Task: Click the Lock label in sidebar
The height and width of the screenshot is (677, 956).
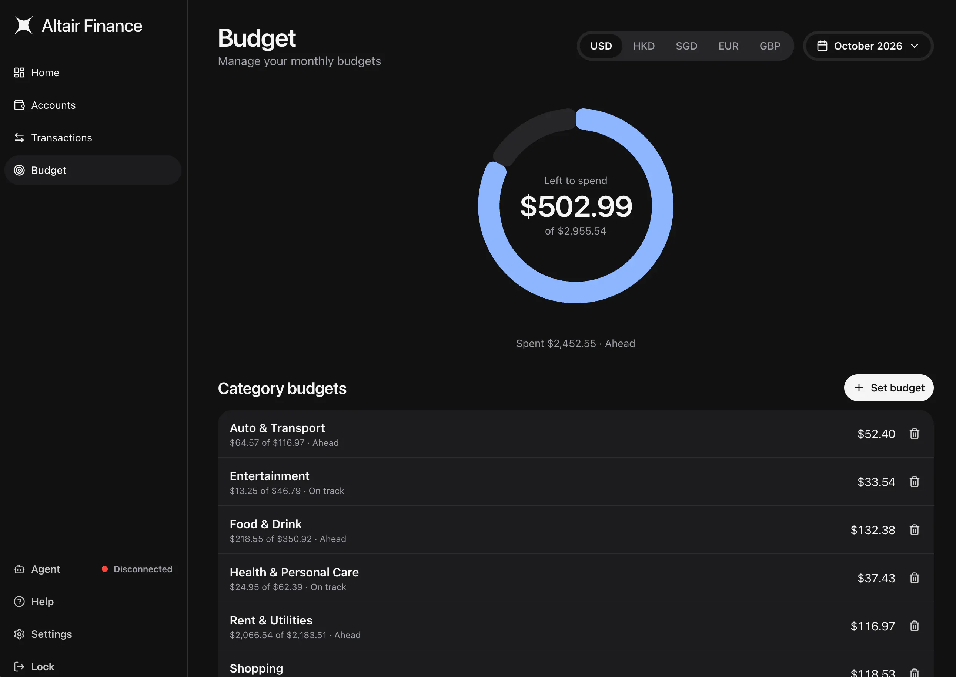Action: tap(43, 667)
